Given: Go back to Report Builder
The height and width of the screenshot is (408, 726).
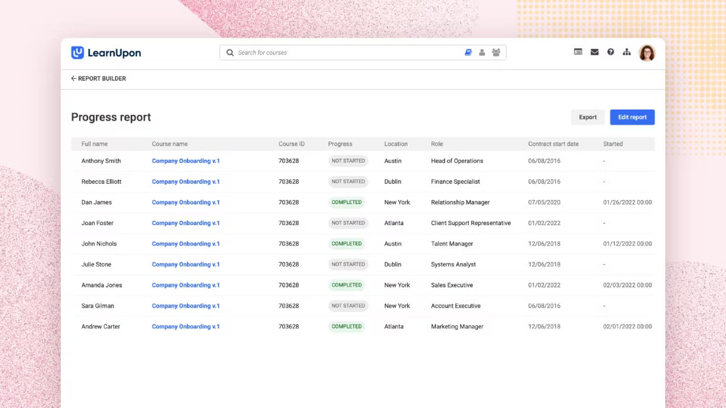Looking at the screenshot, I should tap(99, 79).
